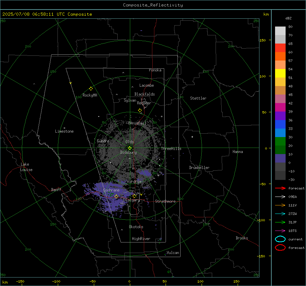Select the green swatch between 30 and 20 dBZ
The height and width of the screenshot is (286, 306).
[280, 141]
